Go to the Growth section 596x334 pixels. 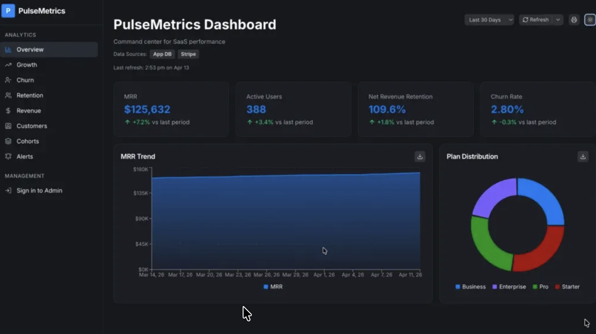click(x=49, y=65)
